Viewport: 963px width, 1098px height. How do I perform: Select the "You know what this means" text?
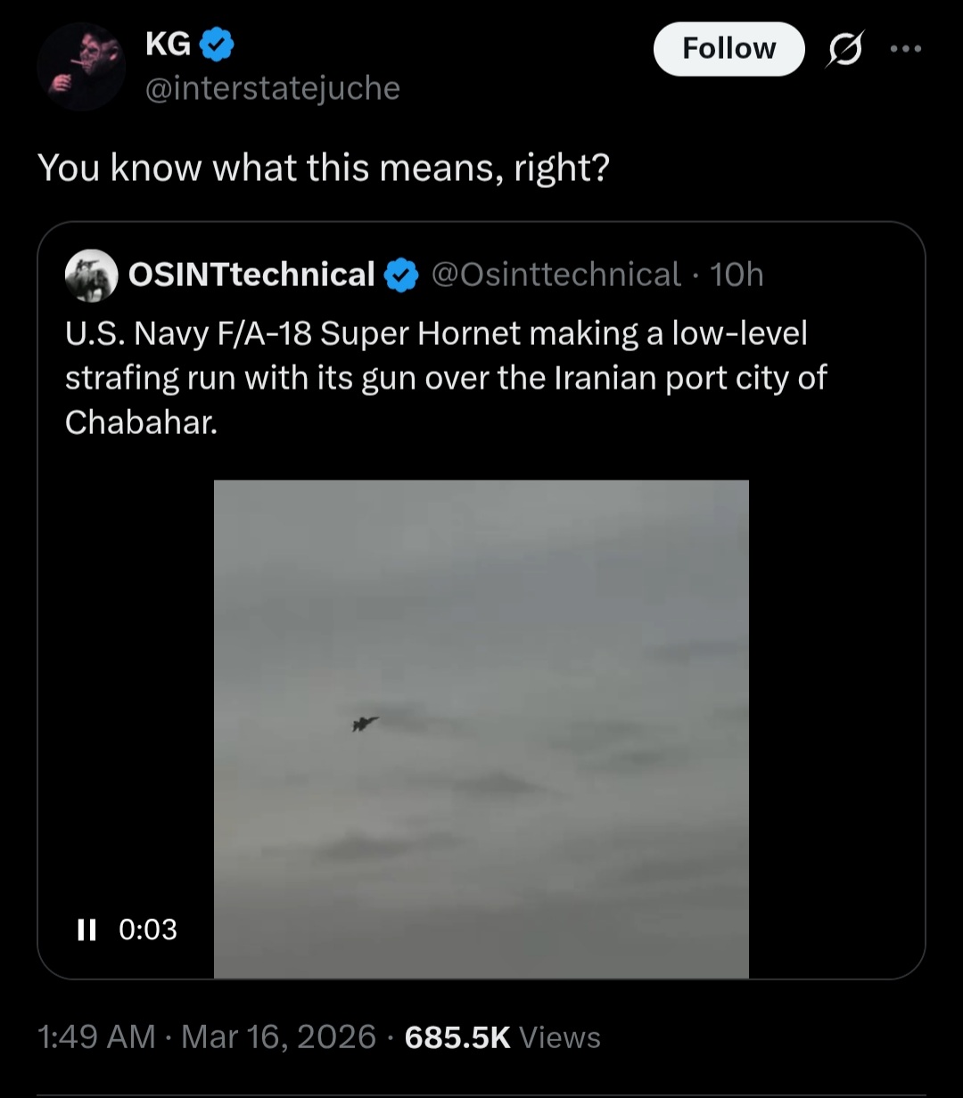(x=324, y=168)
